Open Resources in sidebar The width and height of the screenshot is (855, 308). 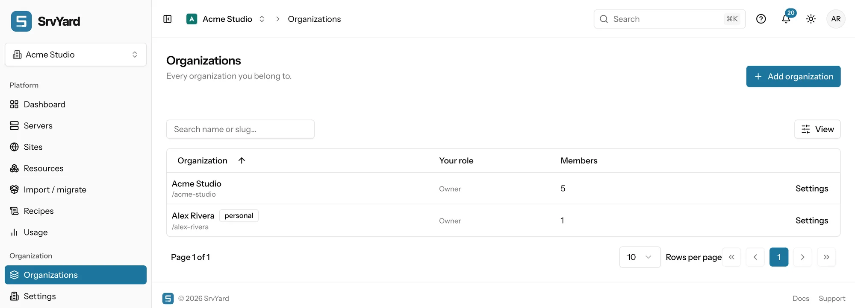pos(76,168)
